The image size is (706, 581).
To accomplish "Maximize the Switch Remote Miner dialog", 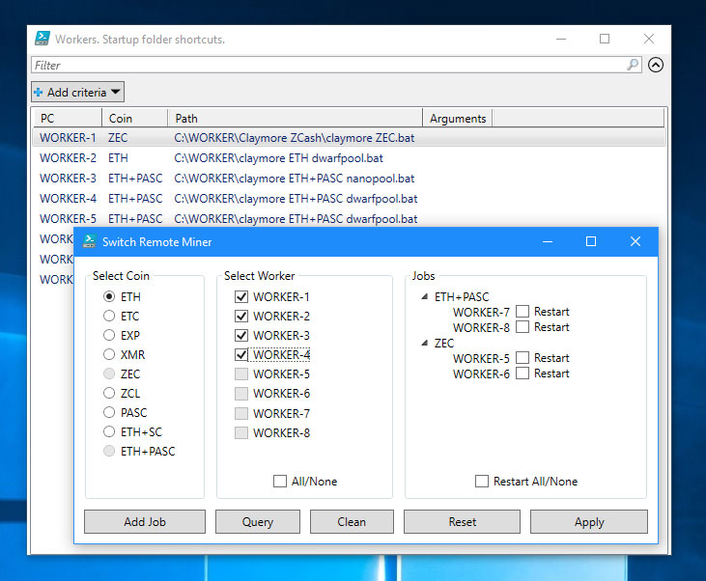I will [x=591, y=241].
